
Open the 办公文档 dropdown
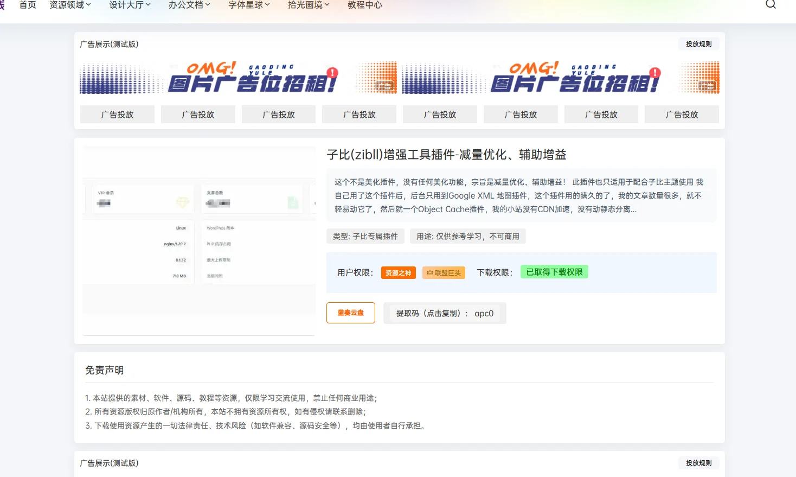[188, 5]
